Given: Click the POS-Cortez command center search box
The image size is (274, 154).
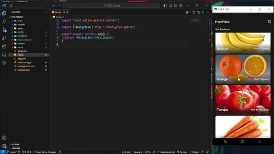Looking at the screenshot, I should click(x=111, y=6).
